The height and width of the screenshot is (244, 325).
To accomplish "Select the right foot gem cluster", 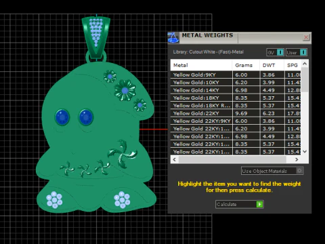I will coord(122,199).
